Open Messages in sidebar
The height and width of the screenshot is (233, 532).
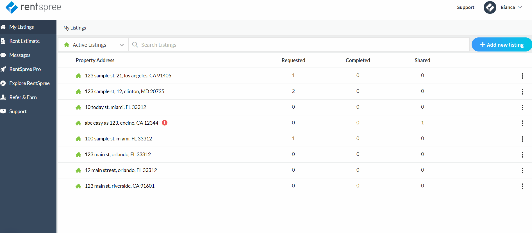pyautogui.click(x=28, y=55)
